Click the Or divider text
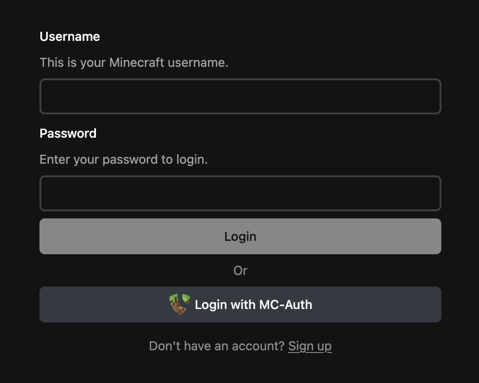 [240, 270]
